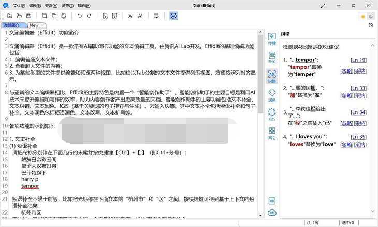Click the find in document icon
378x227 pixels.
tap(105, 16)
